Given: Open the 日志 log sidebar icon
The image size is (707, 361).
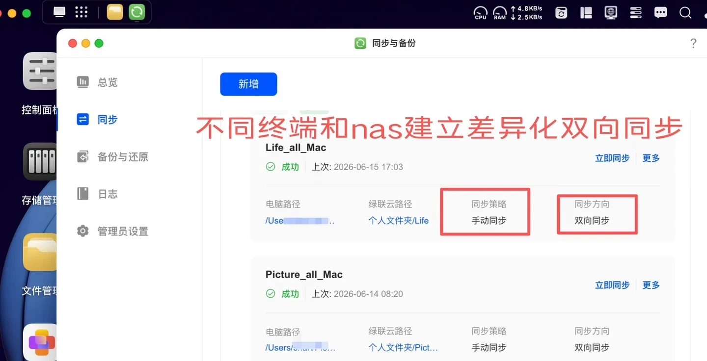Looking at the screenshot, I should click(x=83, y=194).
